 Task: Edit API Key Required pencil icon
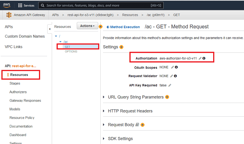coord(170,85)
